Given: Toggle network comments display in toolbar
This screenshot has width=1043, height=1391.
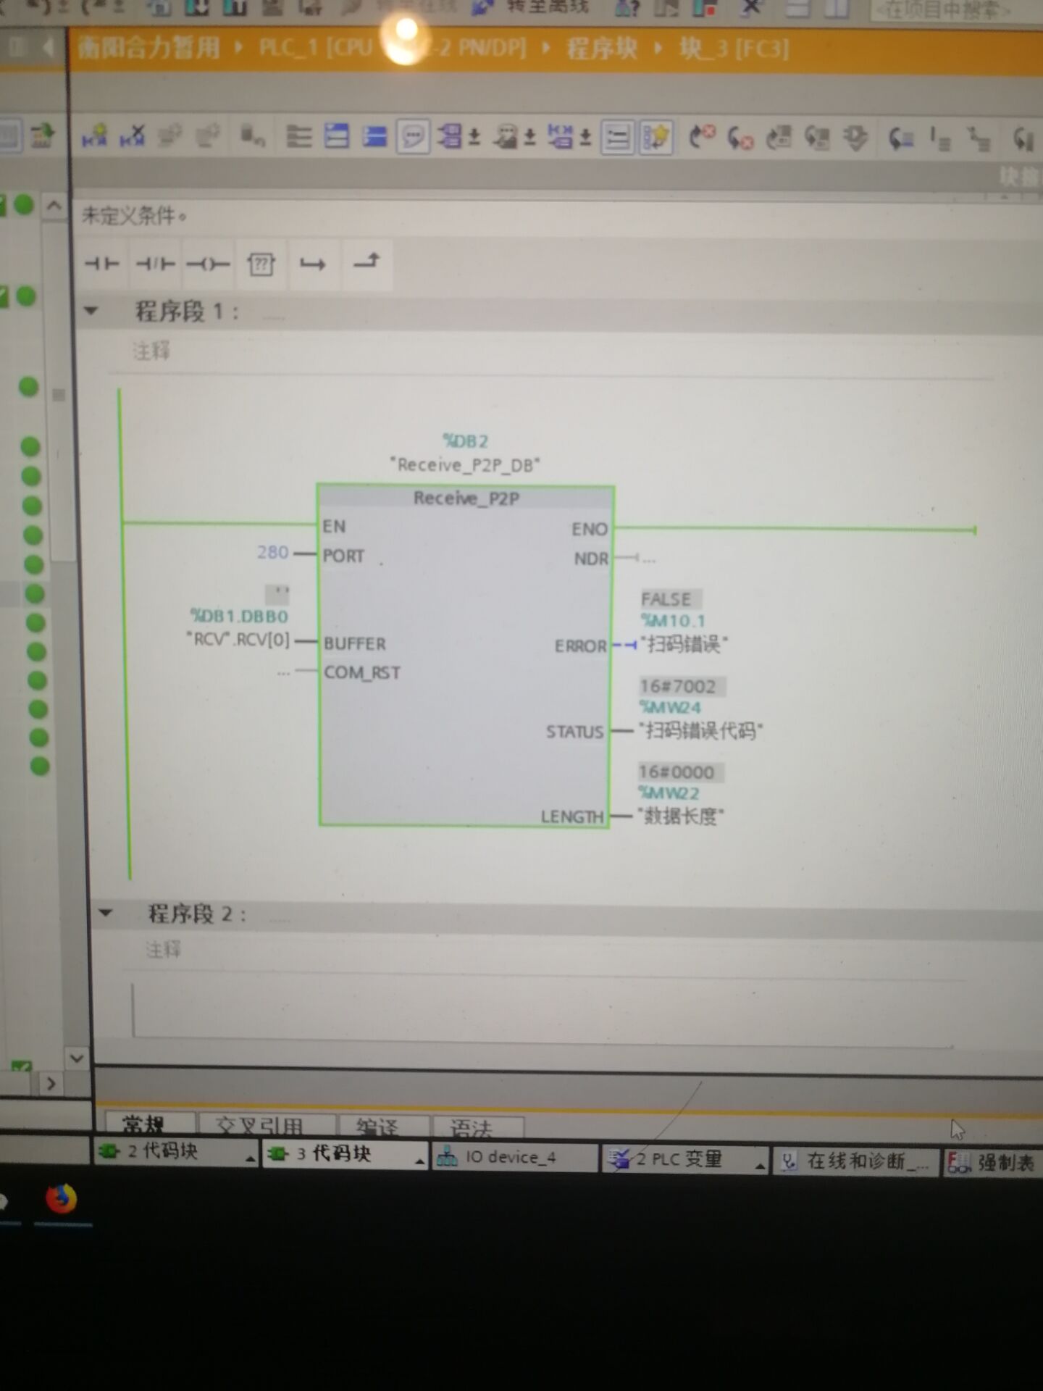Looking at the screenshot, I should tap(617, 137).
